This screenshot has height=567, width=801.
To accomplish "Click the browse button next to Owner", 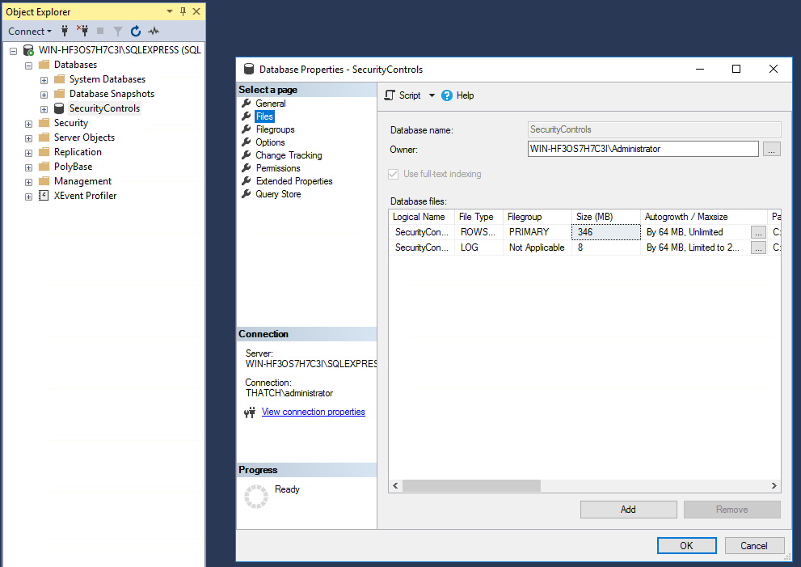I will pyautogui.click(x=772, y=149).
